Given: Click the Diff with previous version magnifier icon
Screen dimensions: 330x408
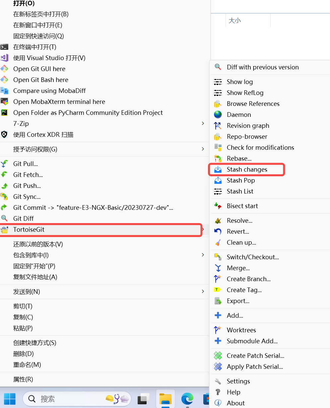Looking at the screenshot, I should point(218,67).
